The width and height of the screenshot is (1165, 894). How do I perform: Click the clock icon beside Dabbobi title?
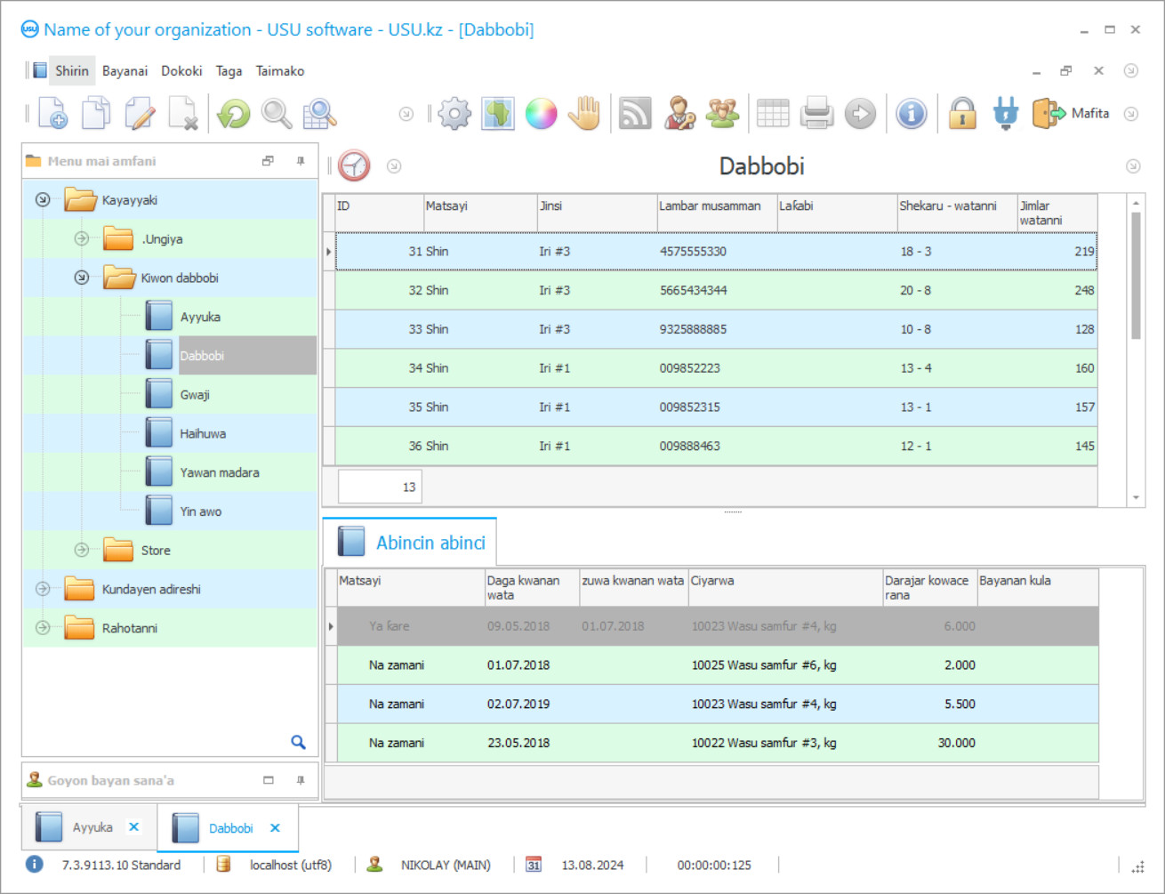[354, 166]
